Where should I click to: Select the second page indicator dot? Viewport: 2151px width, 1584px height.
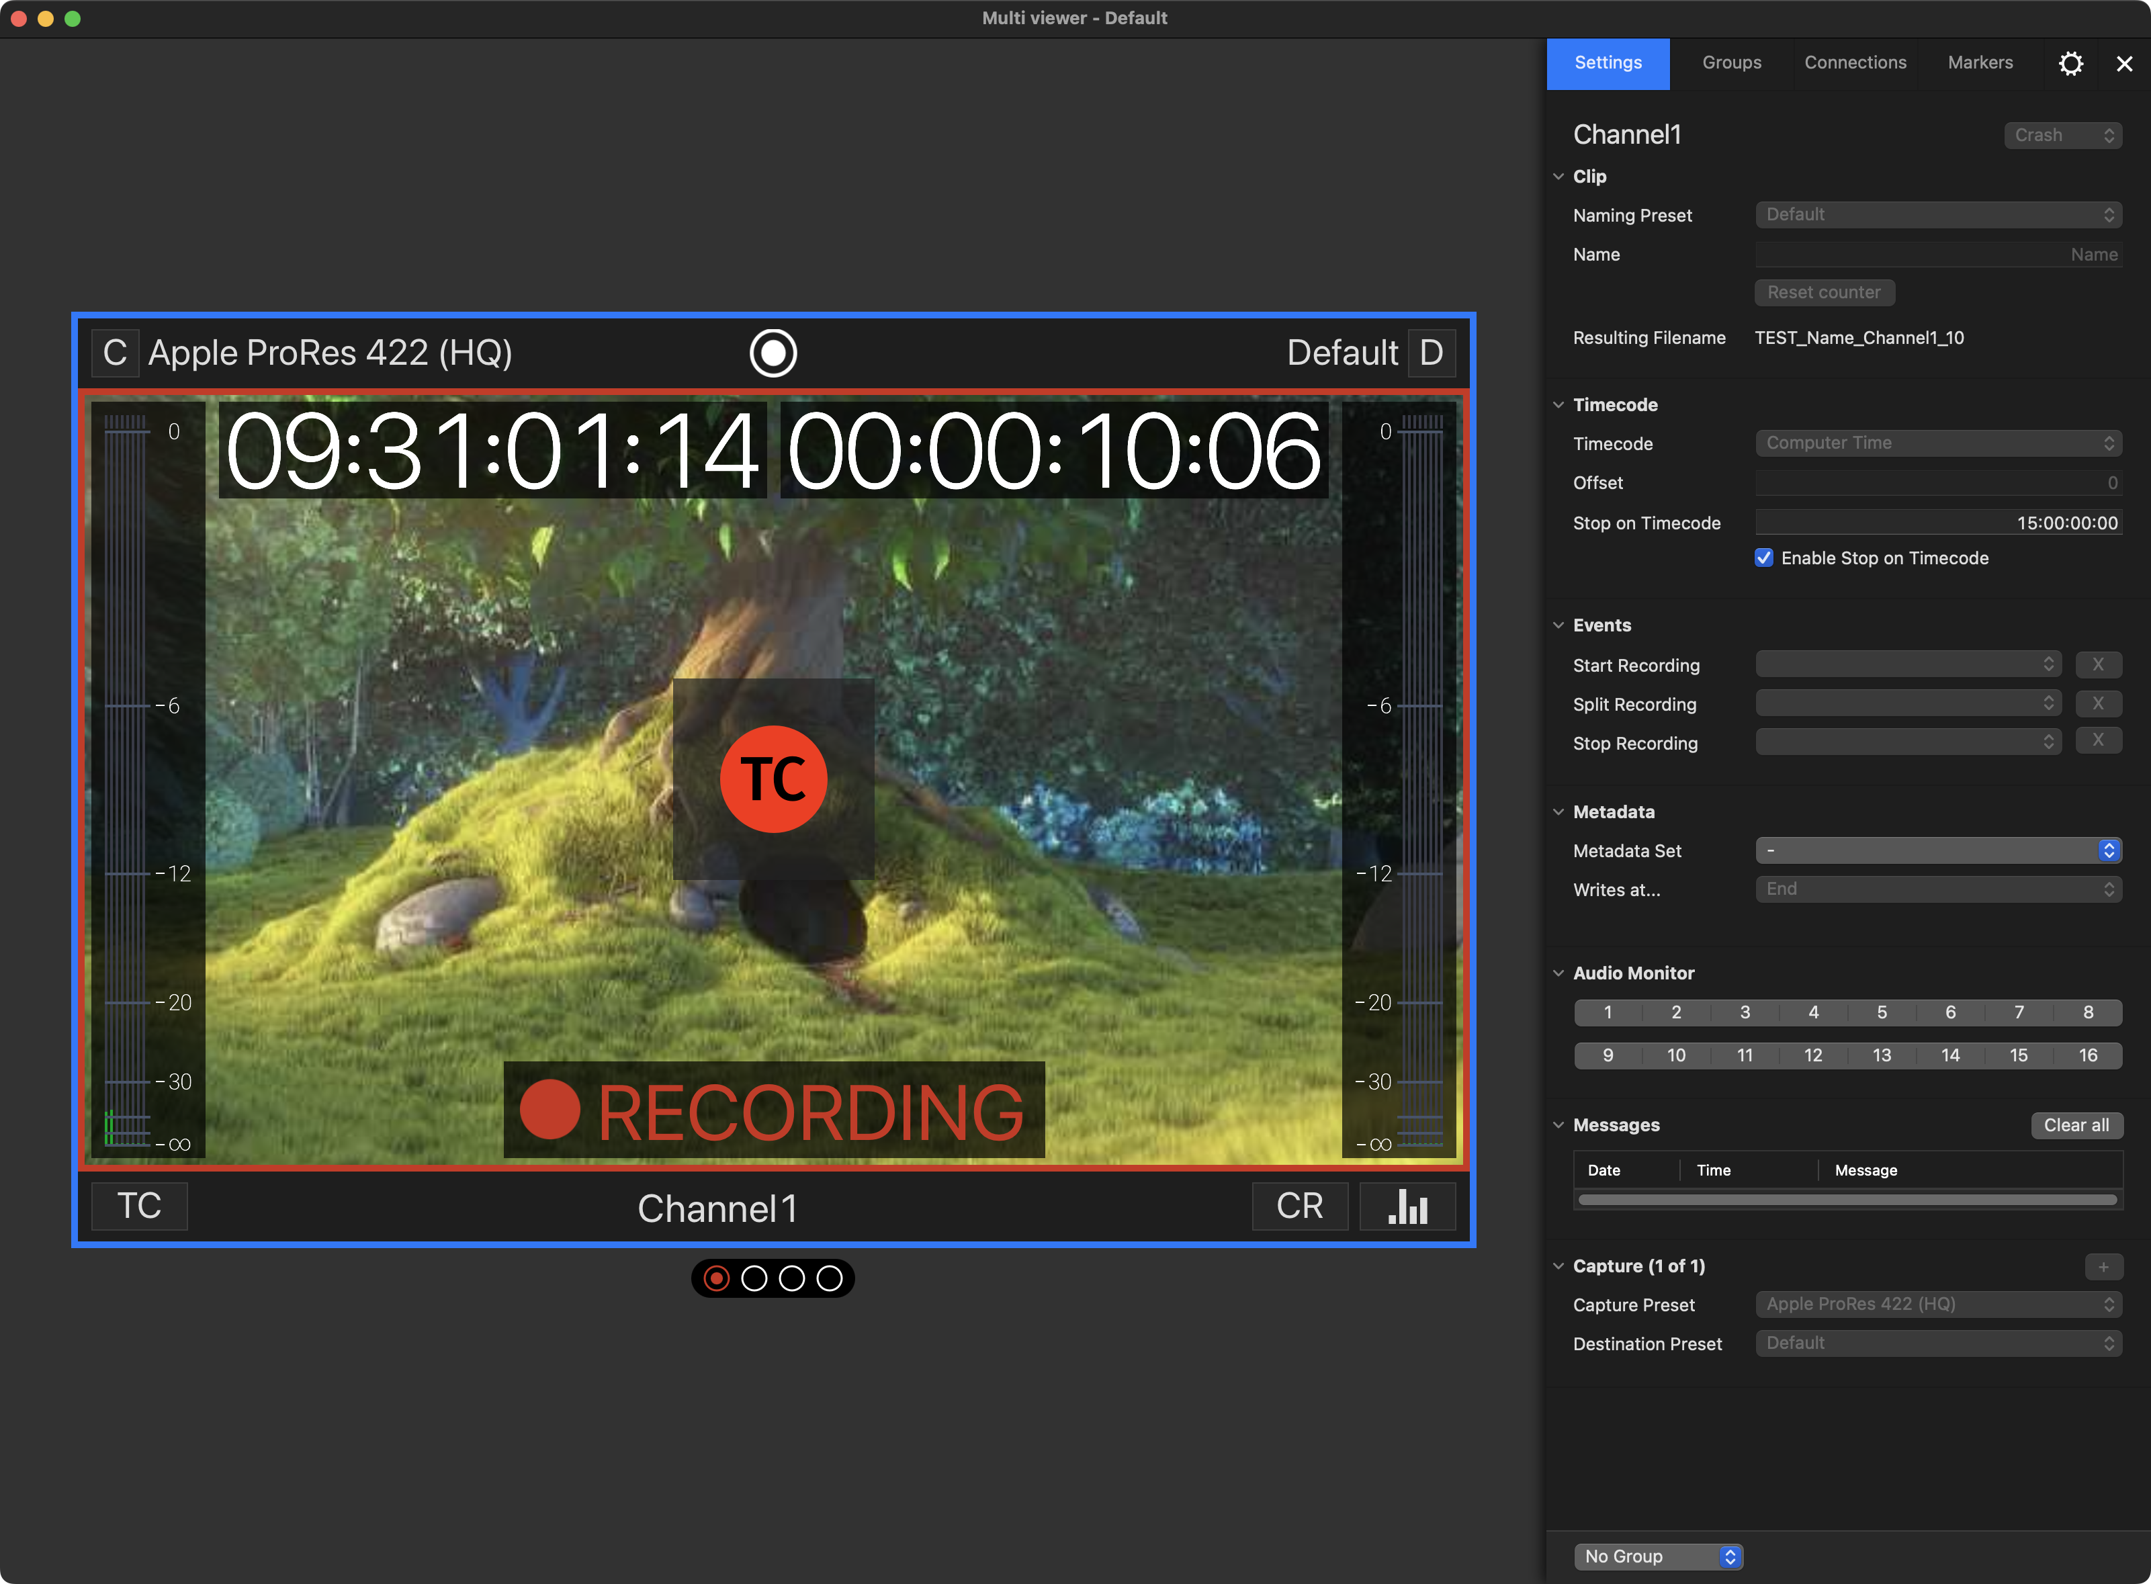tap(754, 1278)
